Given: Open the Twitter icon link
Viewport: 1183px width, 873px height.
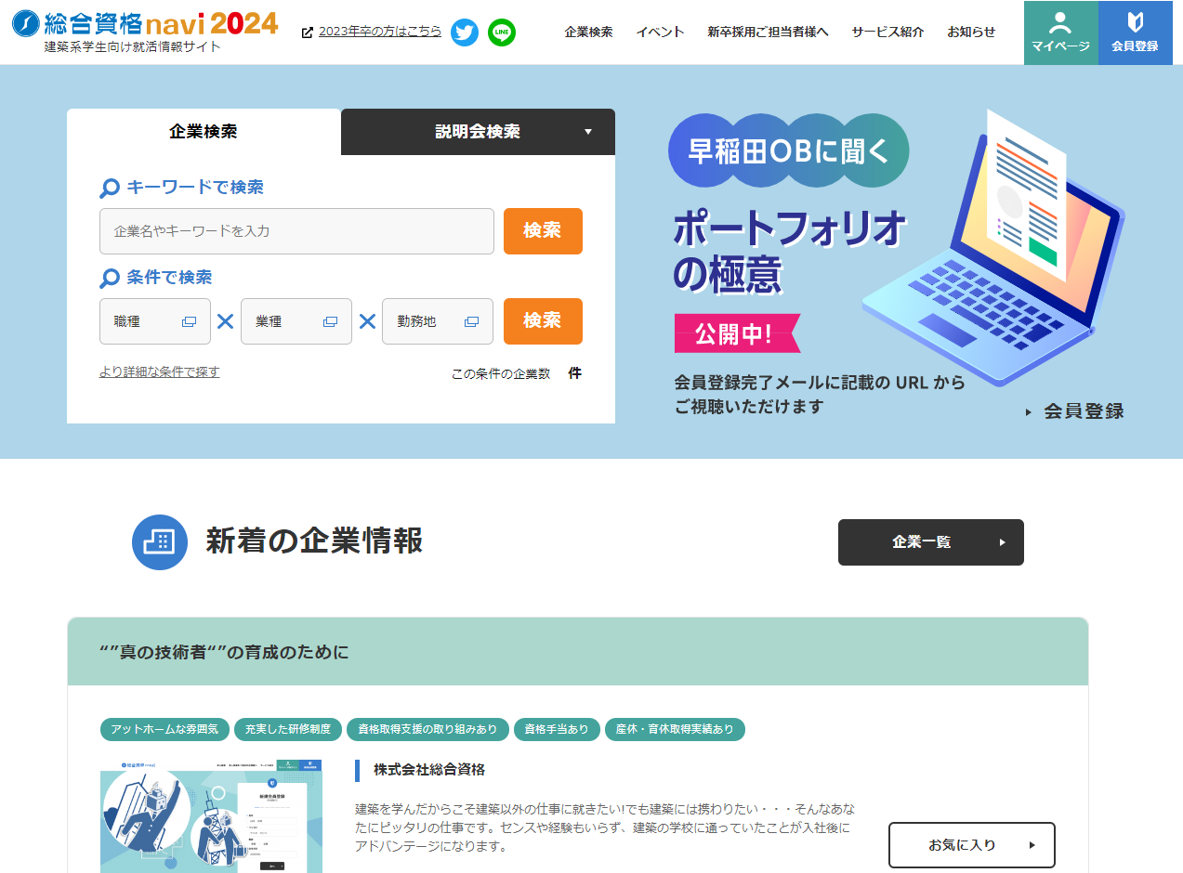Looking at the screenshot, I should pyautogui.click(x=465, y=33).
